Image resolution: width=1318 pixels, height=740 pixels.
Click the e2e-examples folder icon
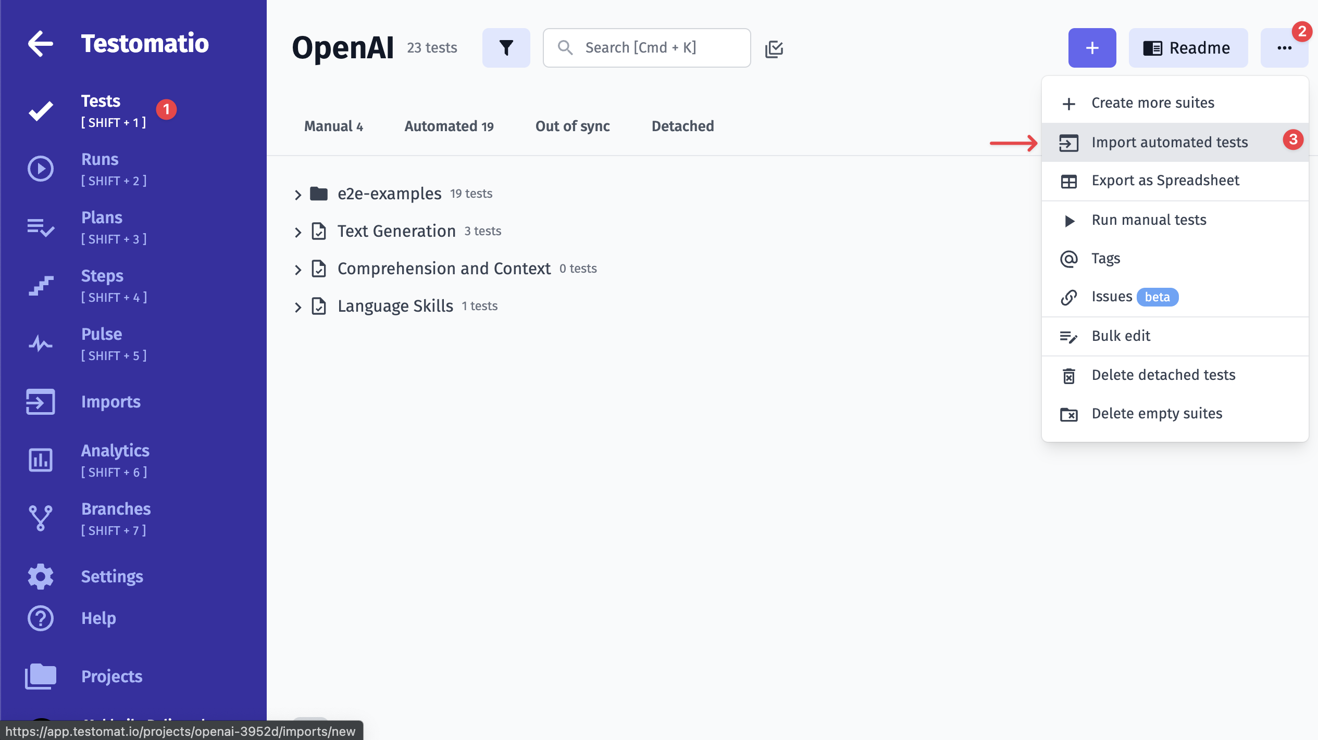(318, 194)
